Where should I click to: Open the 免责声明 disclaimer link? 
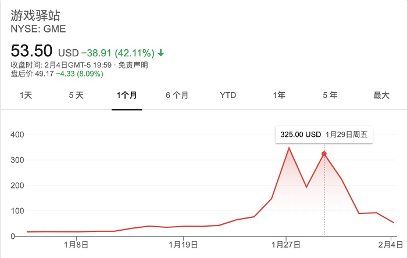click(x=133, y=65)
